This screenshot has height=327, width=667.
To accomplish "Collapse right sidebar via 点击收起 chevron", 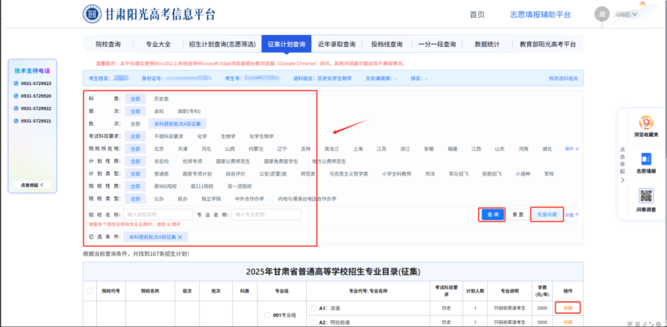I will [x=623, y=180].
